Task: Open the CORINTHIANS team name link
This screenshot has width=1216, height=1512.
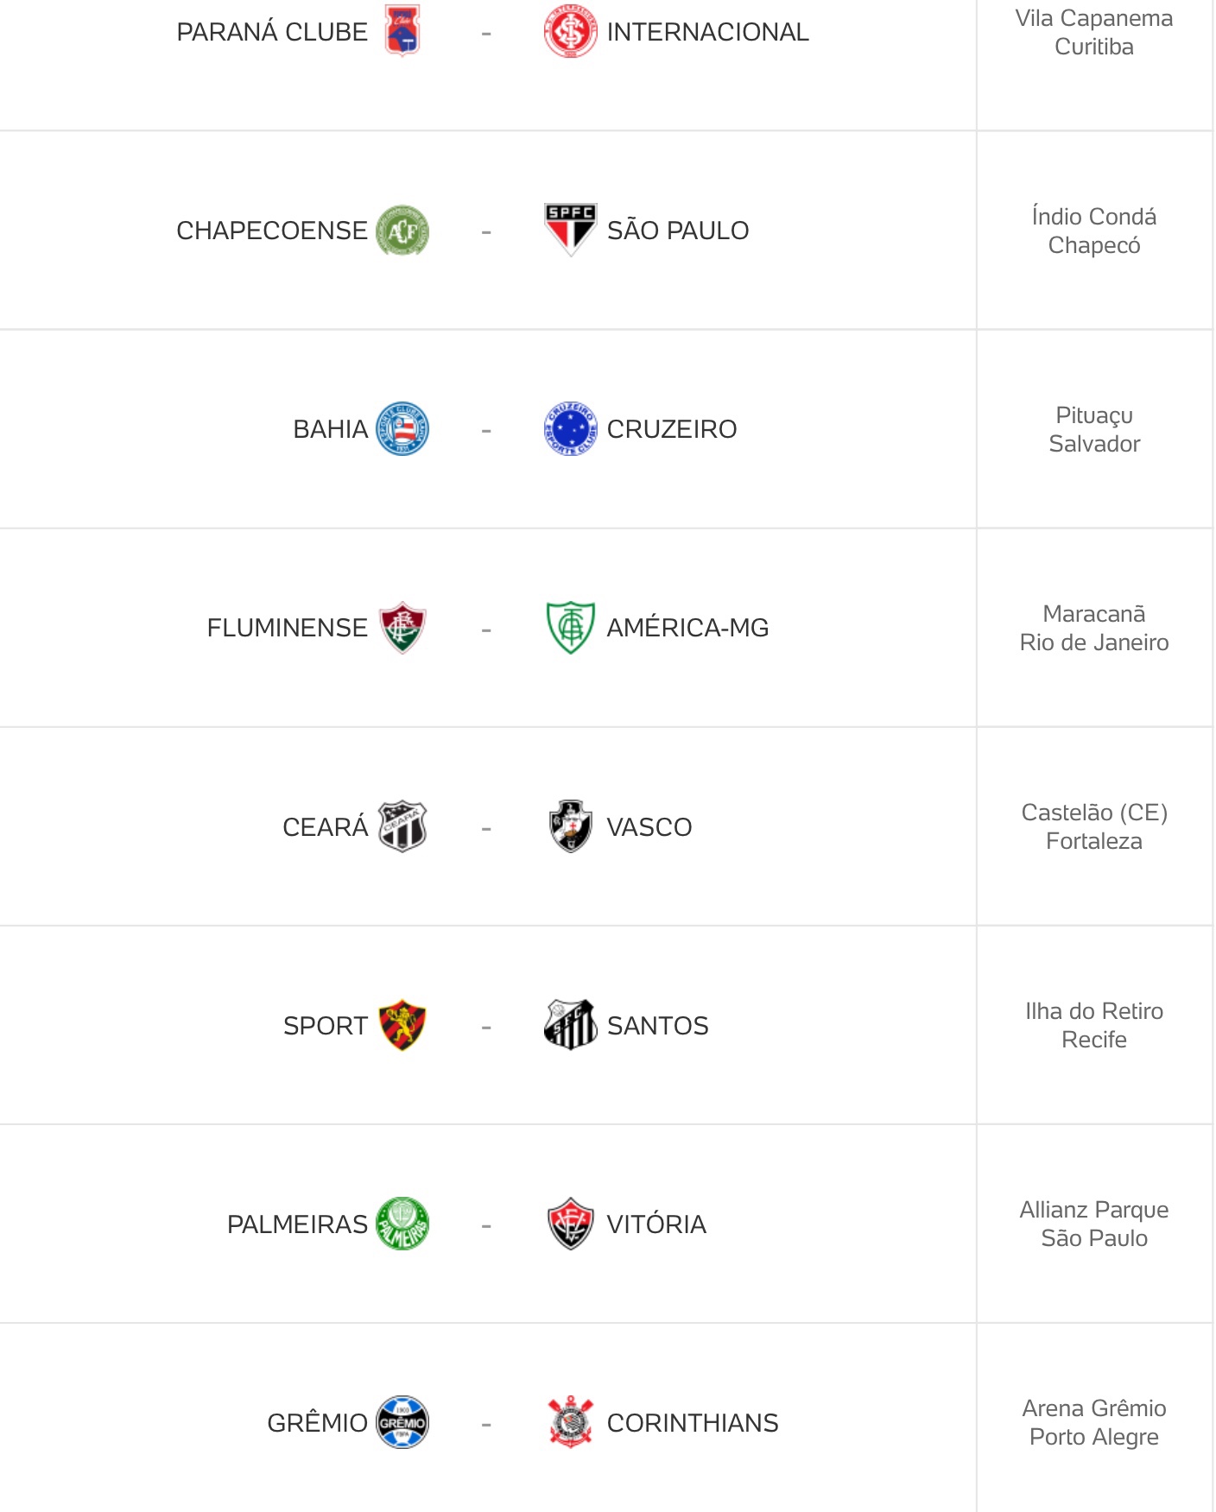Action: (x=693, y=1423)
